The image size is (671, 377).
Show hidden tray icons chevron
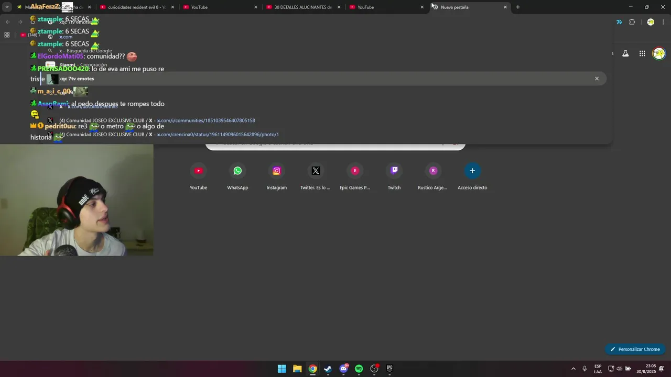pos(573,369)
